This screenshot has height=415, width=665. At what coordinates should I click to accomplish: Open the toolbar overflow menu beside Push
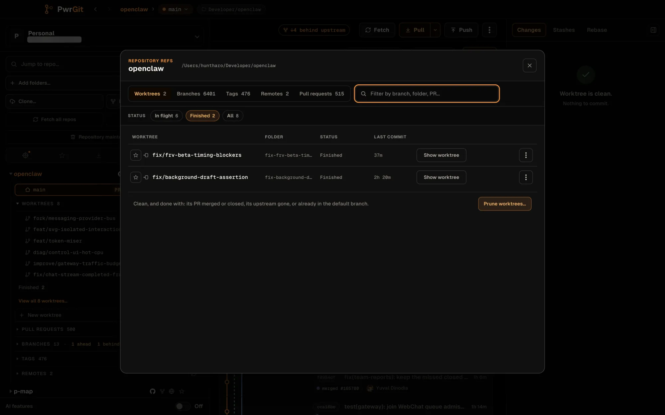[489, 30]
